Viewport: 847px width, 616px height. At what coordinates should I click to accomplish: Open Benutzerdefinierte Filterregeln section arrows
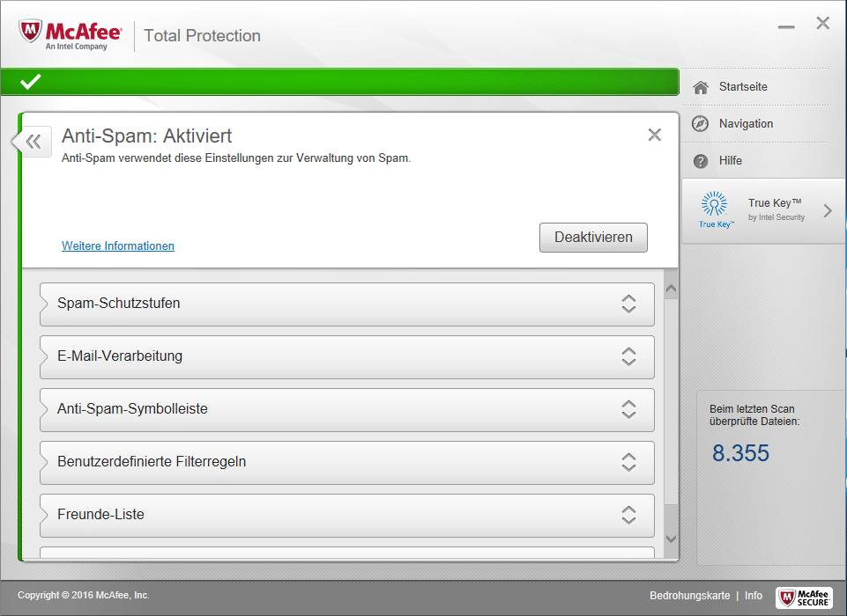coord(628,462)
